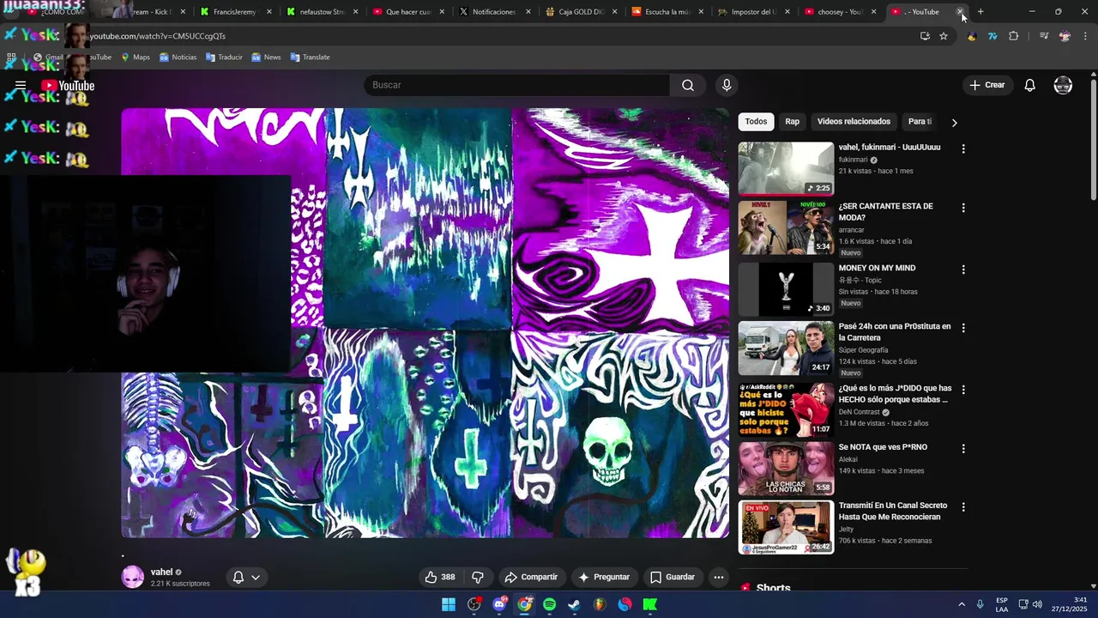Open more actions for the video
1098x618 pixels.
(719, 577)
